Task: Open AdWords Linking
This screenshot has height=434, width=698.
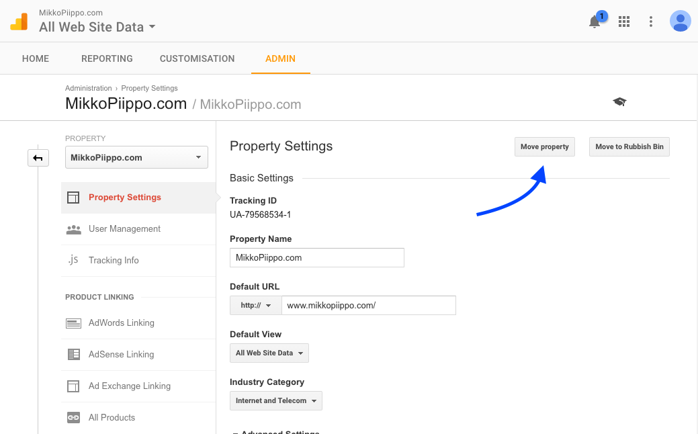Action: [138, 323]
